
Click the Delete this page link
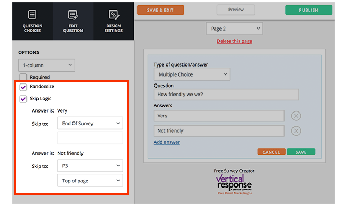[234, 41]
